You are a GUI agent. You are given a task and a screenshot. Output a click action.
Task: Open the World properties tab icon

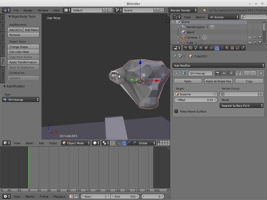click(201, 48)
